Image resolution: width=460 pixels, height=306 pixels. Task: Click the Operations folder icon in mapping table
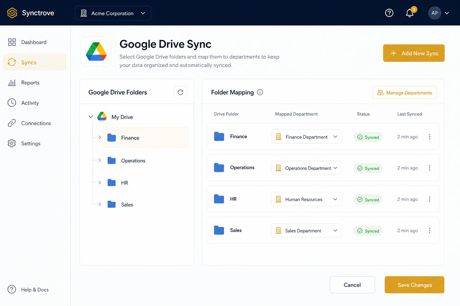point(219,168)
